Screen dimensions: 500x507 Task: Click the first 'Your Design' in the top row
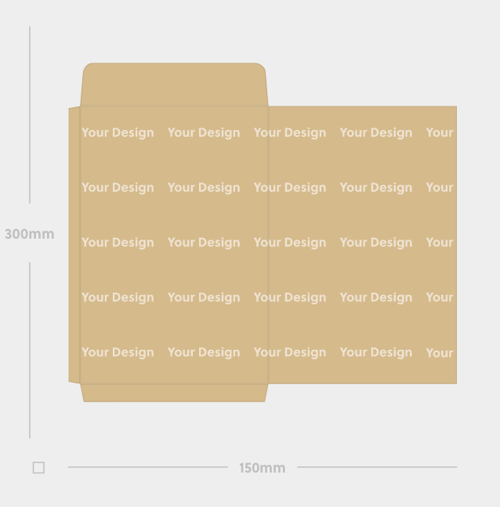point(118,133)
